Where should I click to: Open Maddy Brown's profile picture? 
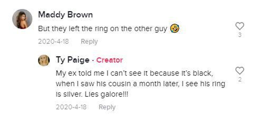[x=22, y=19]
